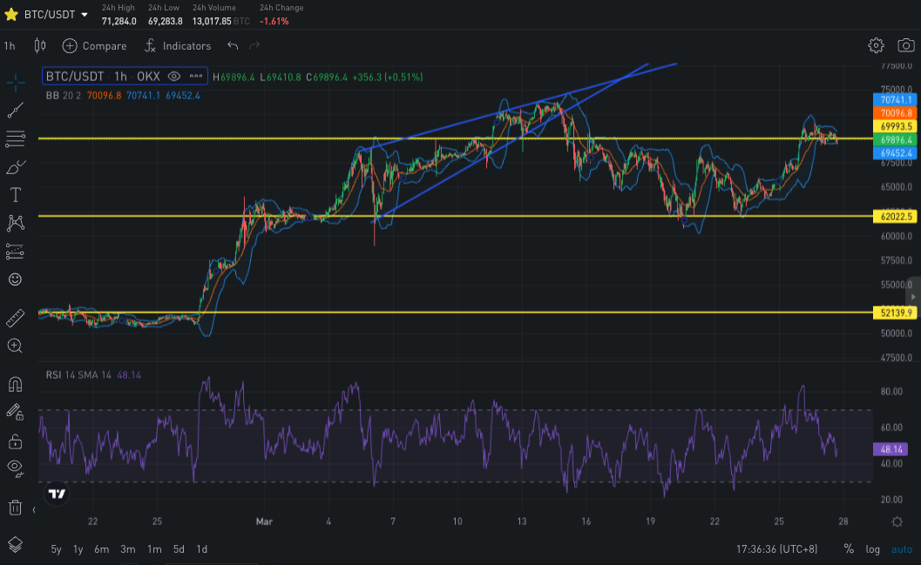Select the crosshair cursor tool
The height and width of the screenshot is (565, 921).
point(15,83)
